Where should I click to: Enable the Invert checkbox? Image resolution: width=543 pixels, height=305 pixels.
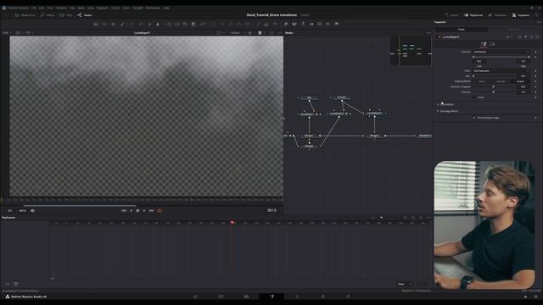[x=474, y=97]
